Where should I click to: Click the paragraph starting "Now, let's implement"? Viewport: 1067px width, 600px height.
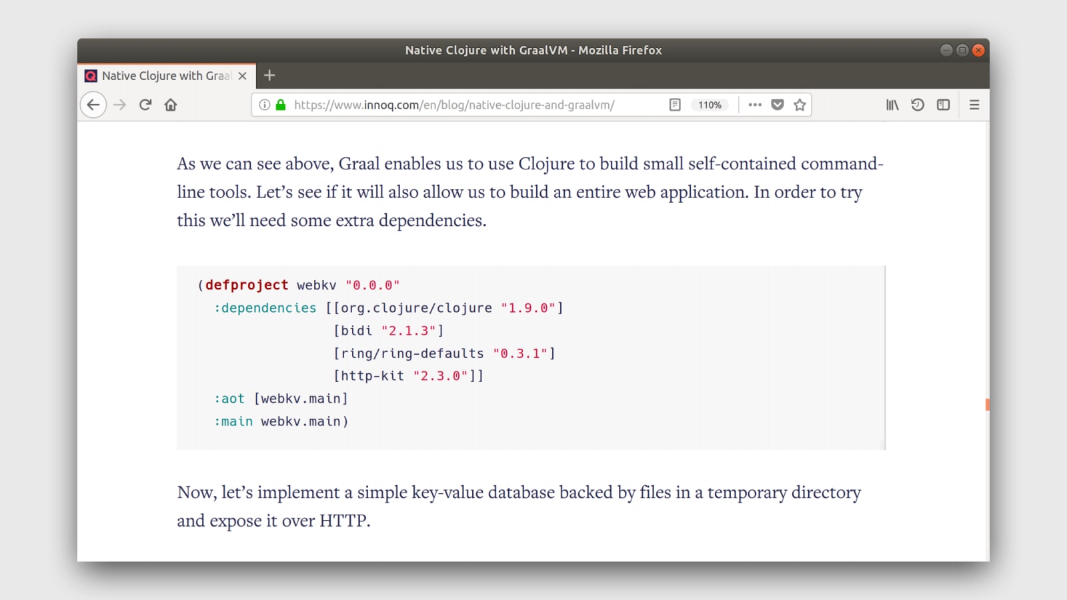[x=519, y=506]
